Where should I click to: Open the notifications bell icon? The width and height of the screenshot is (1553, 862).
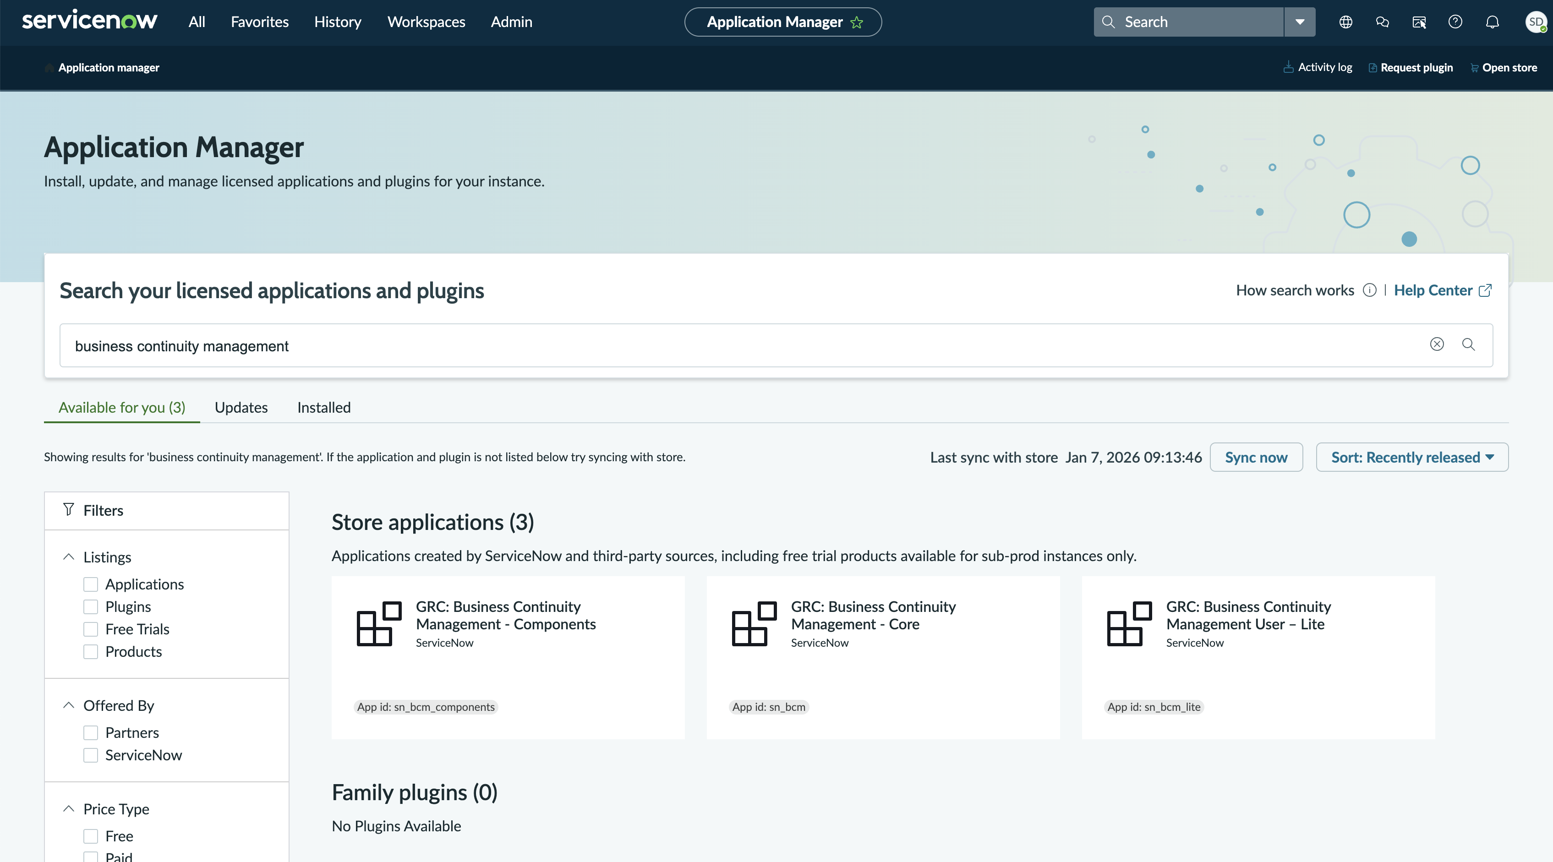coord(1492,22)
